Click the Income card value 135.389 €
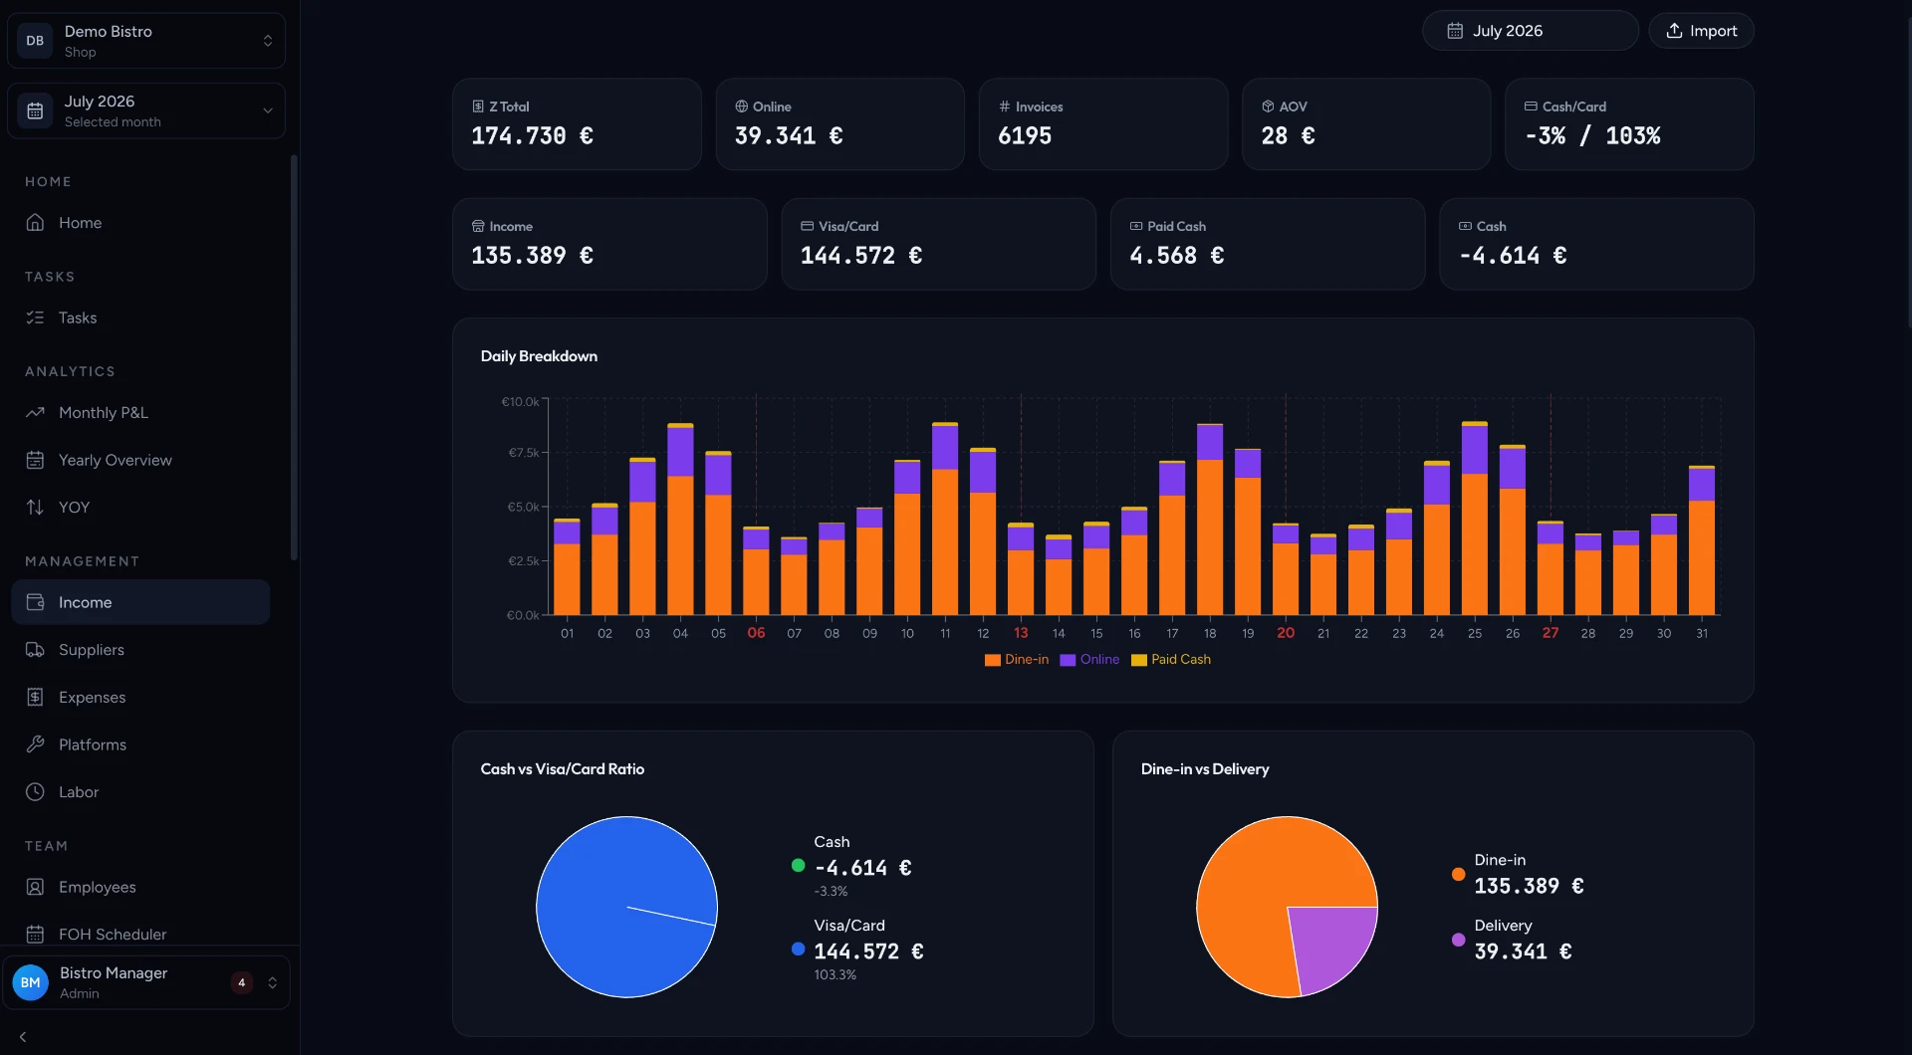Viewport: 1912px width, 1055px height. [x=532, y=256]
